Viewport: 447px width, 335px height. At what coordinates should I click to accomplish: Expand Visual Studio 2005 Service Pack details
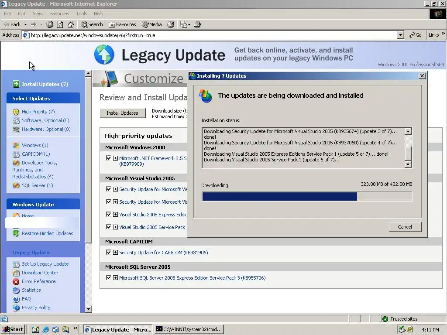115,227
